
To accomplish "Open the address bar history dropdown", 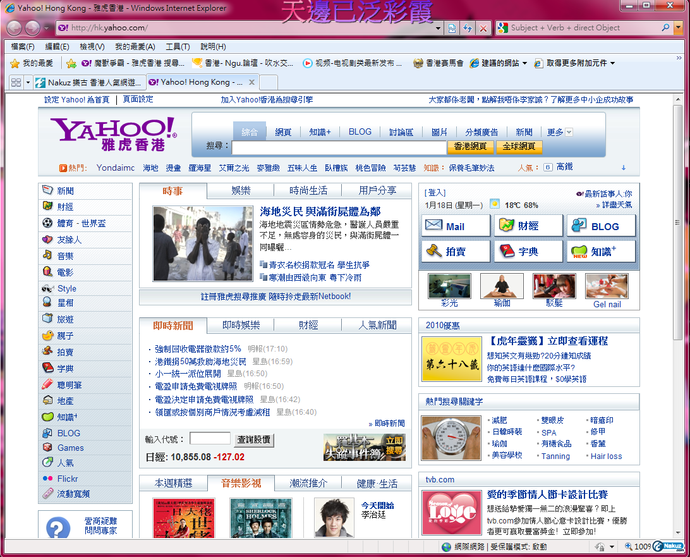I will [x=438, y=28].
